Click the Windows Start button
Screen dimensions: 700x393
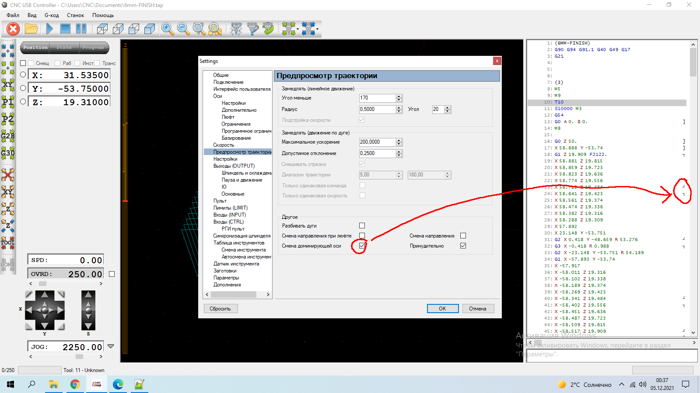(10, 384)
